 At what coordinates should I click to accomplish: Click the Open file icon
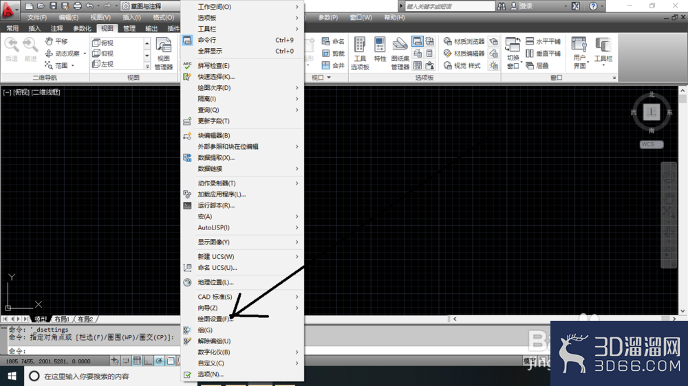(x=41, y=6)
